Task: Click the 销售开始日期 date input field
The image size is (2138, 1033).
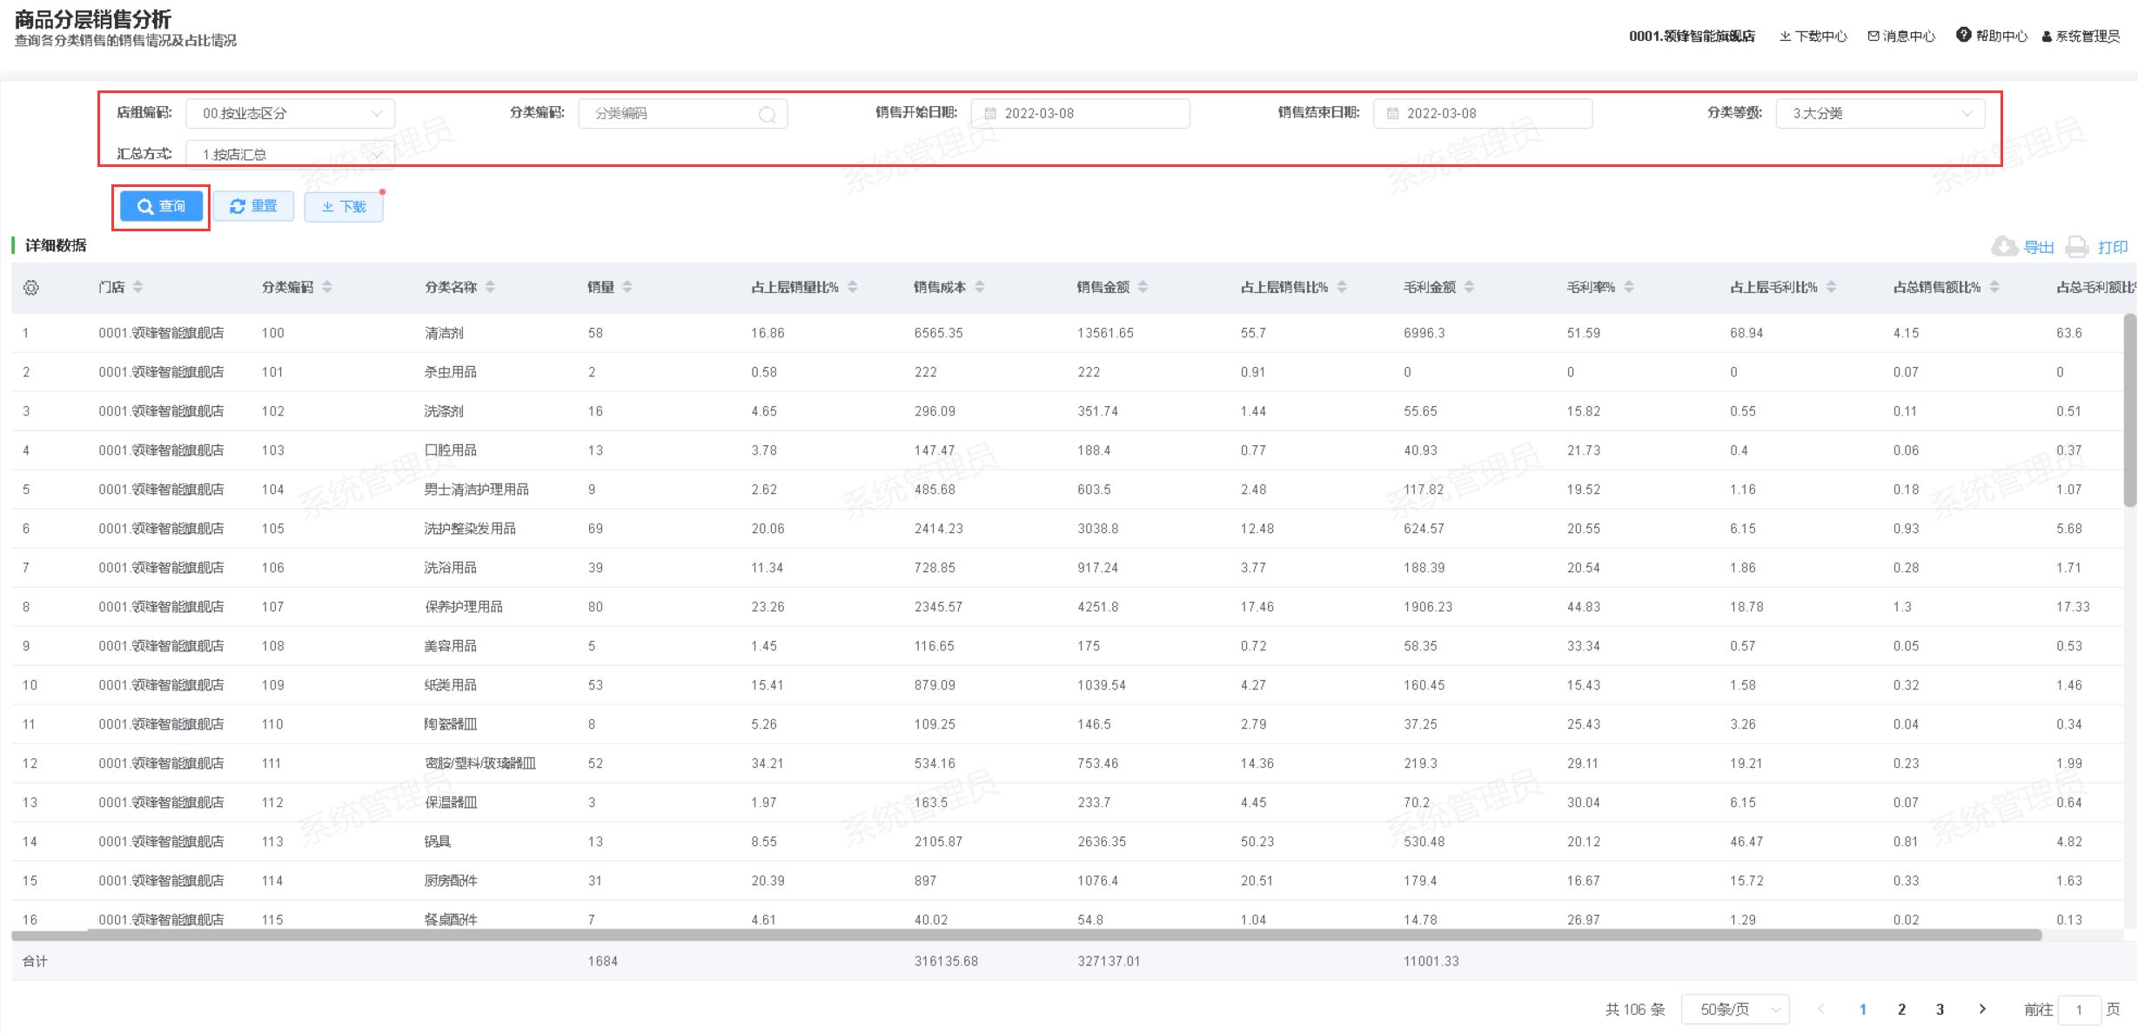Action: pos(1080,114)
